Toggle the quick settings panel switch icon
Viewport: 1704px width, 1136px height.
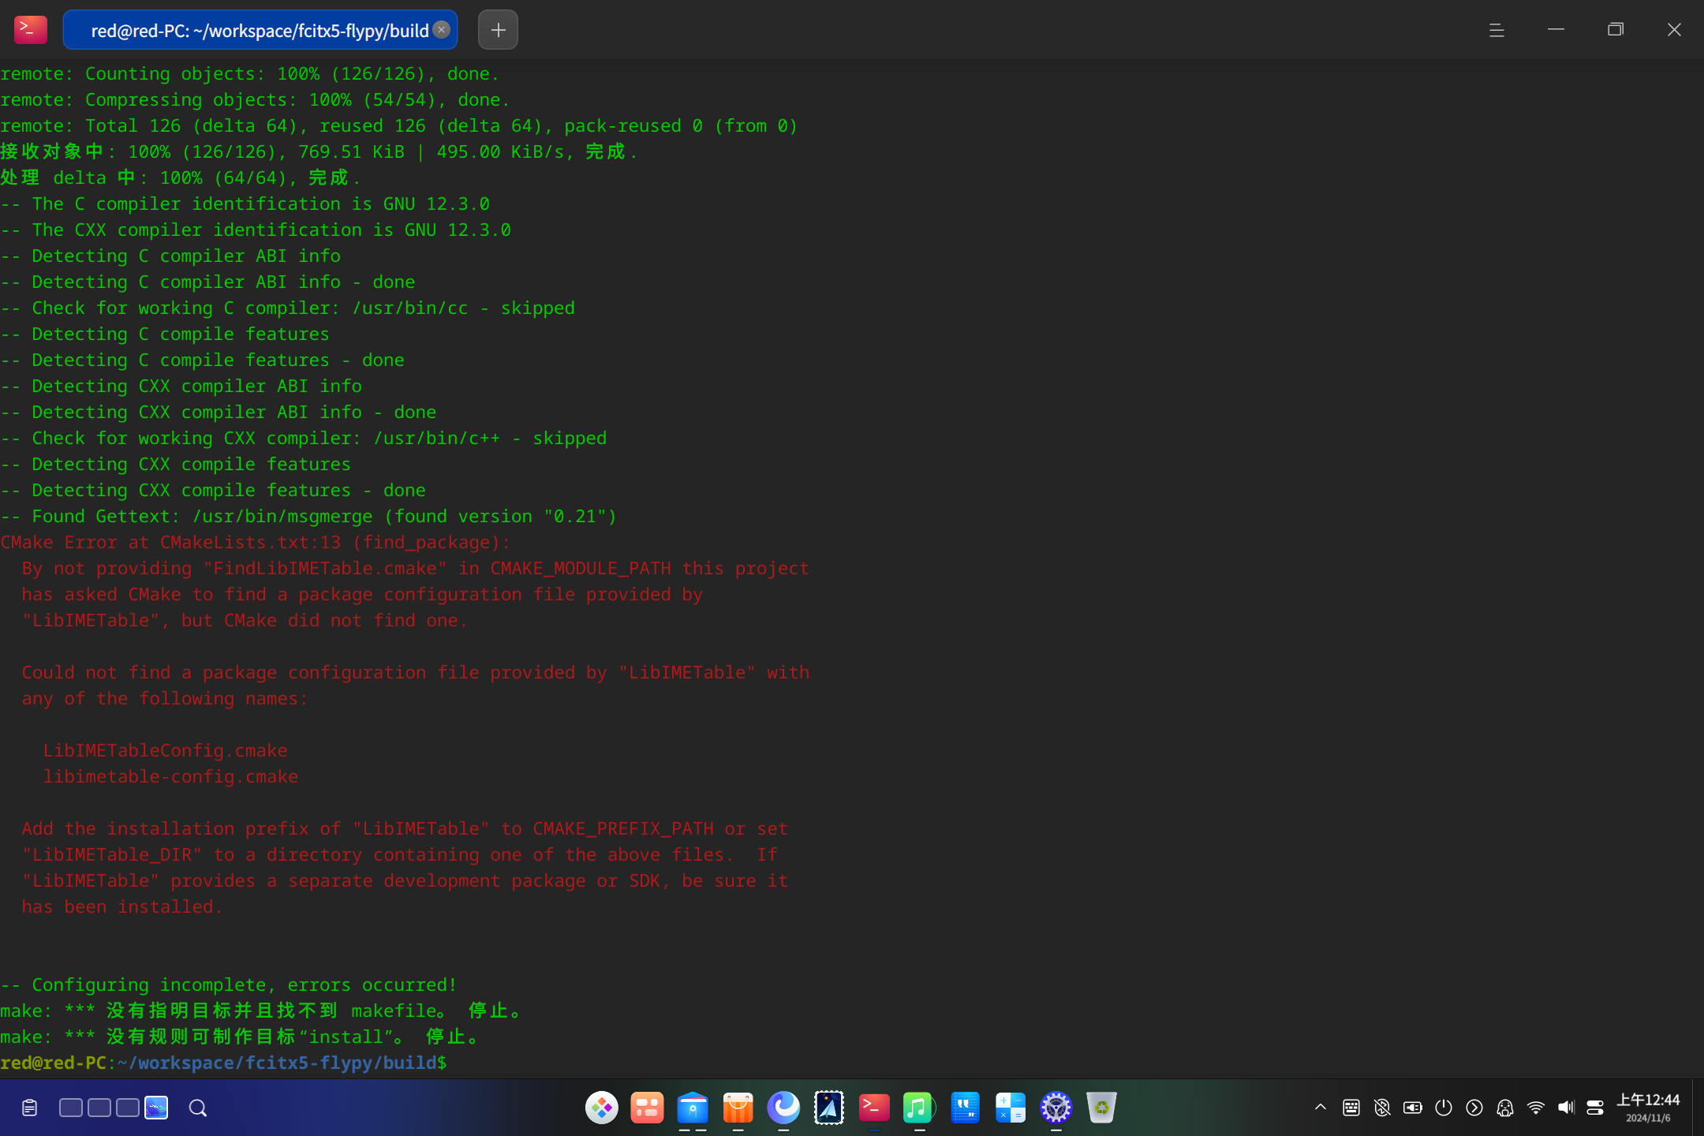point(1595,1108)
